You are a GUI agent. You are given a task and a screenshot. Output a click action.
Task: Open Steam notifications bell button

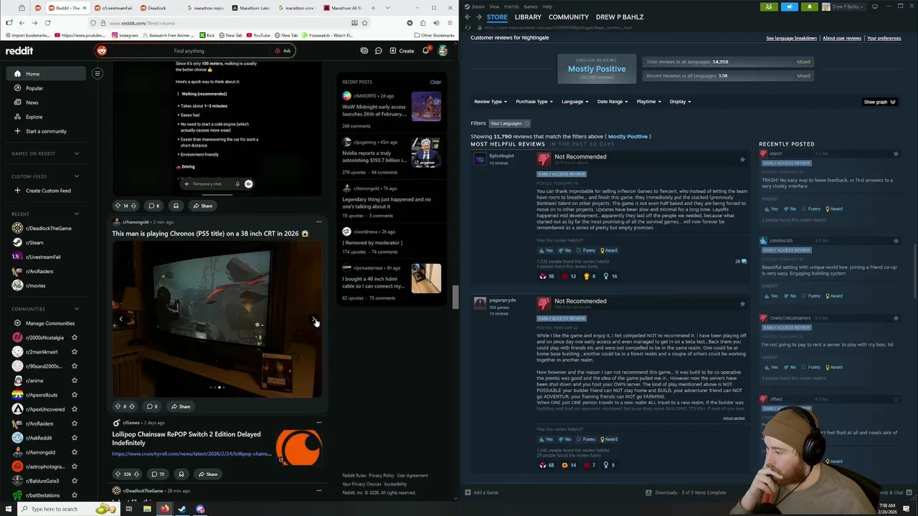coord(809,6)
